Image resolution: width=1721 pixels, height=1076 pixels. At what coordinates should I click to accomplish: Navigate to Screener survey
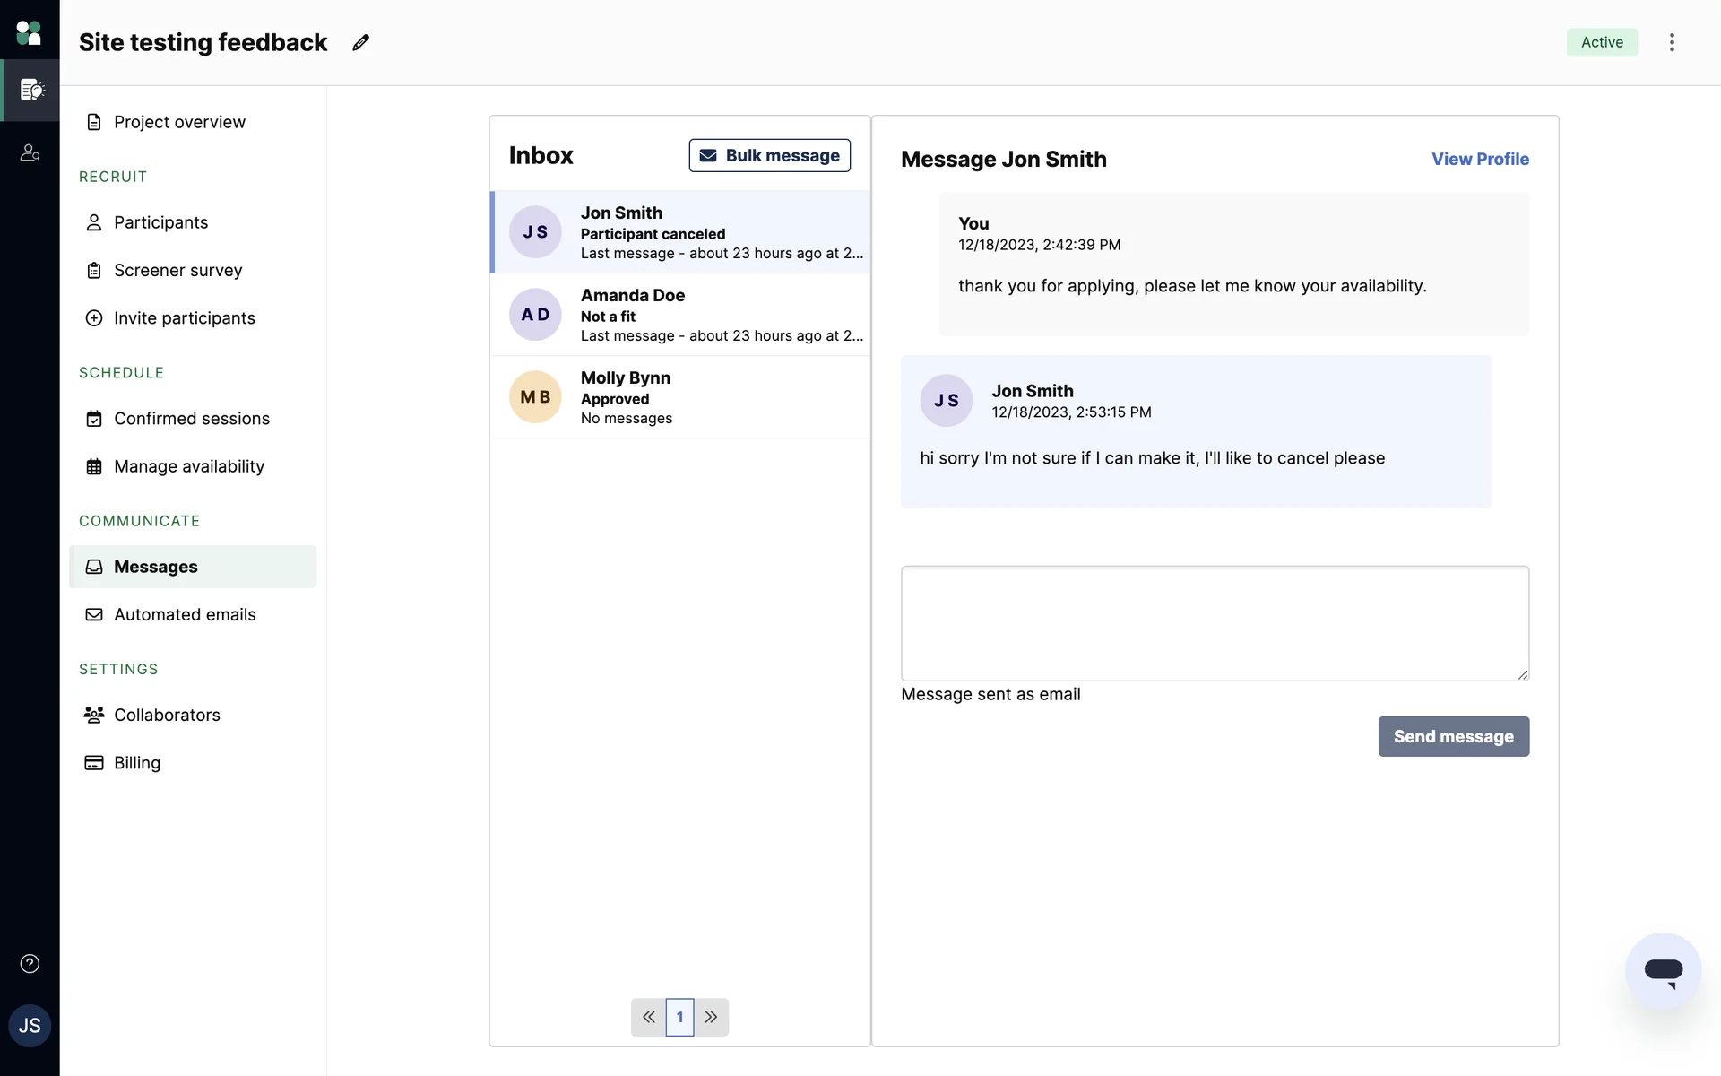(x=177, y=270)
